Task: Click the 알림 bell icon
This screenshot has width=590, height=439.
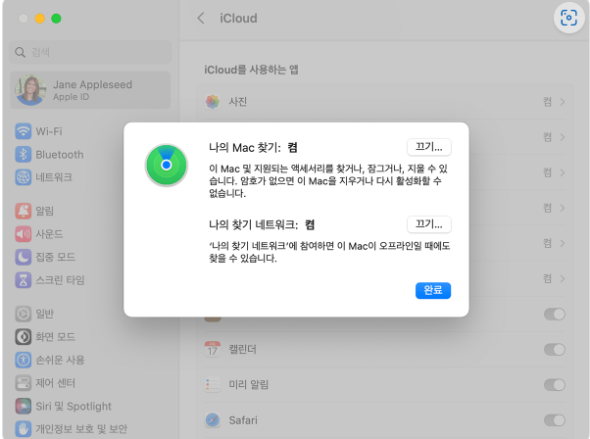Action: [x=23, y=211]
